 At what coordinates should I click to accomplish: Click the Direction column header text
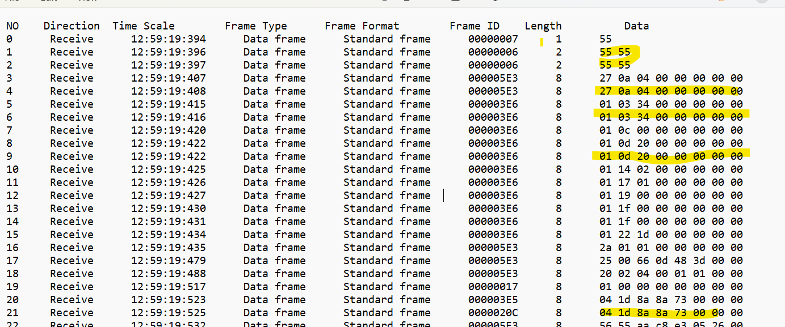click(x=72, y=26)
